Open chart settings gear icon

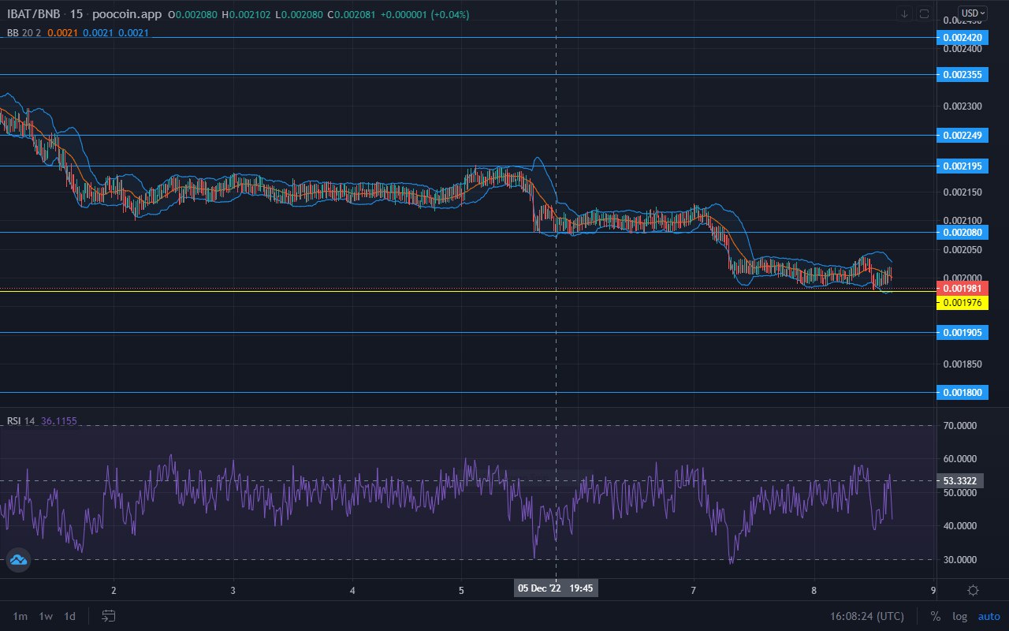pyautogui.click(x=973, y=591)
